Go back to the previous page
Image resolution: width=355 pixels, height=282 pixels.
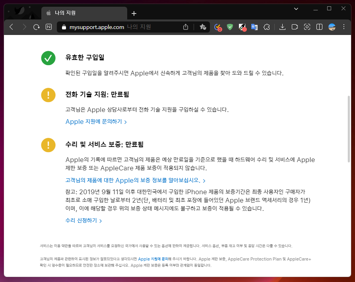pos(12,27)
